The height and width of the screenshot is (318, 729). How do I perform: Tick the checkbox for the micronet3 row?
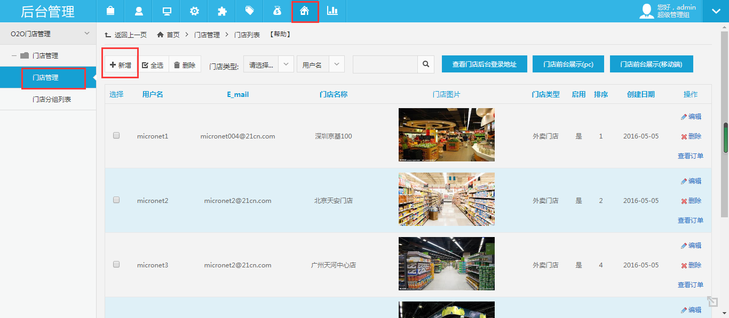point(116,265)
